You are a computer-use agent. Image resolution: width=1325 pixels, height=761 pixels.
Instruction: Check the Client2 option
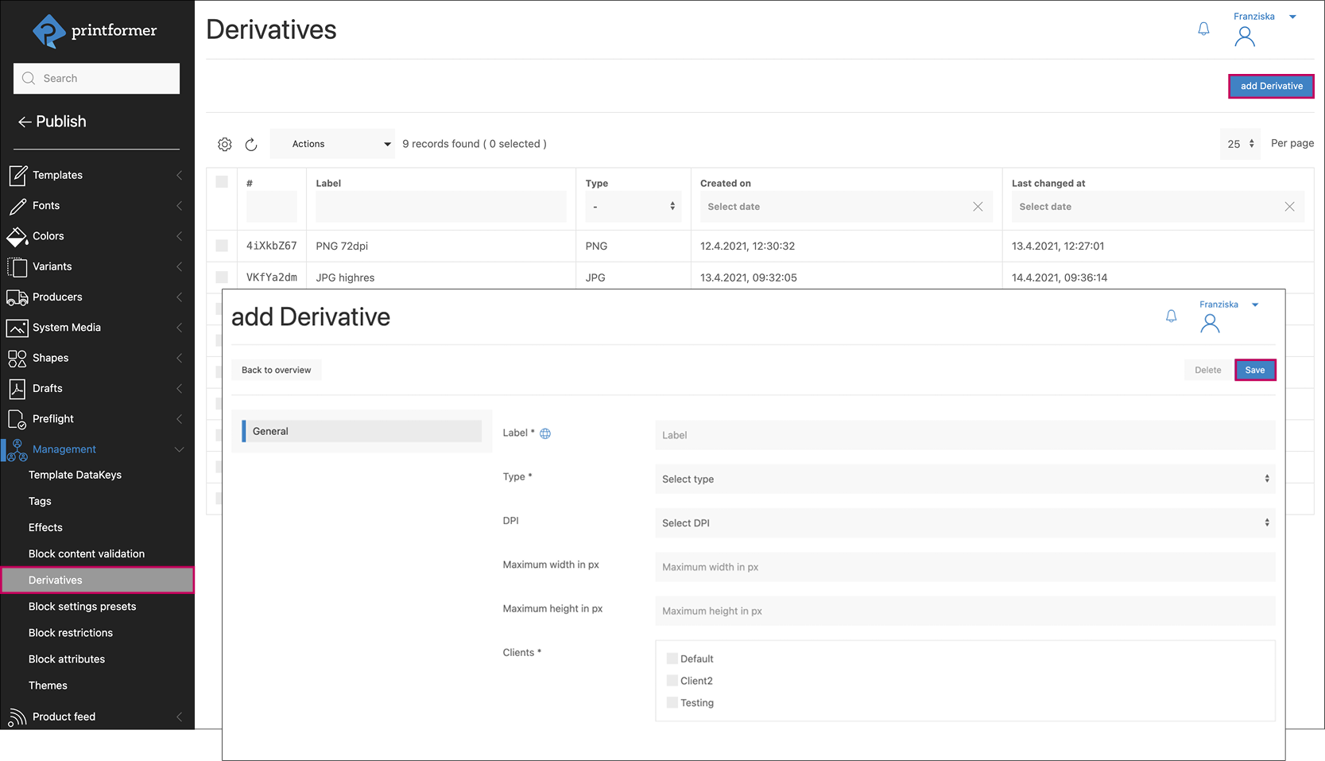[672, 681]
